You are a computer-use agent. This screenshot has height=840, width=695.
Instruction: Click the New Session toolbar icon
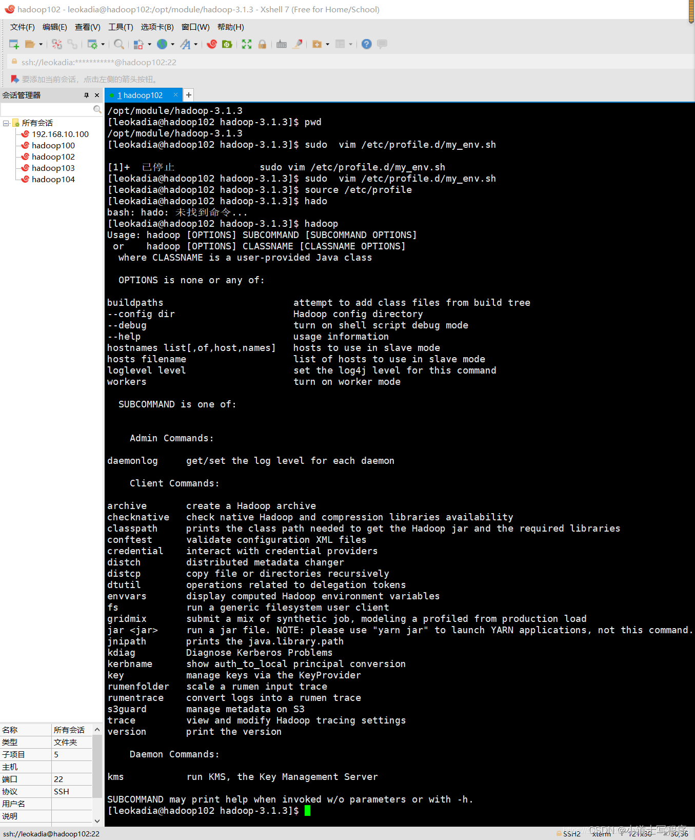coord(14,44)
